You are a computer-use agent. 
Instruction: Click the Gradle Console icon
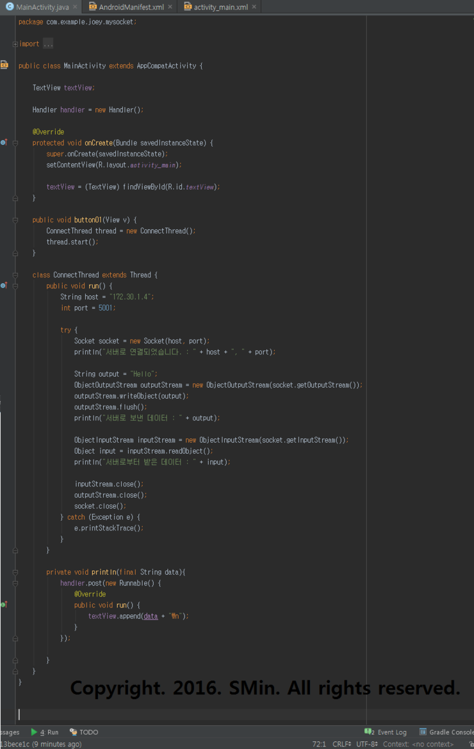click(423, 732)
